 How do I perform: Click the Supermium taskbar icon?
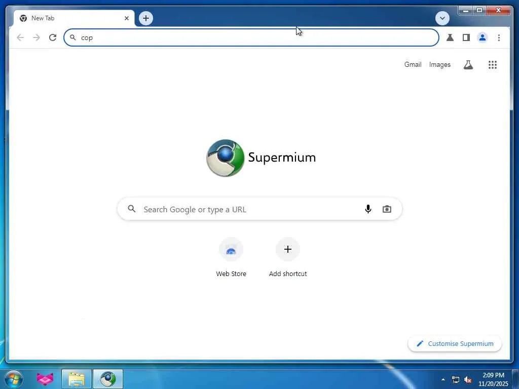point(108,379)
